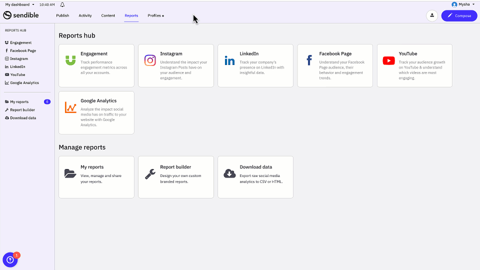
Task: Select the Reports tab
Action: pyautogui.click(x=131, y=15)
